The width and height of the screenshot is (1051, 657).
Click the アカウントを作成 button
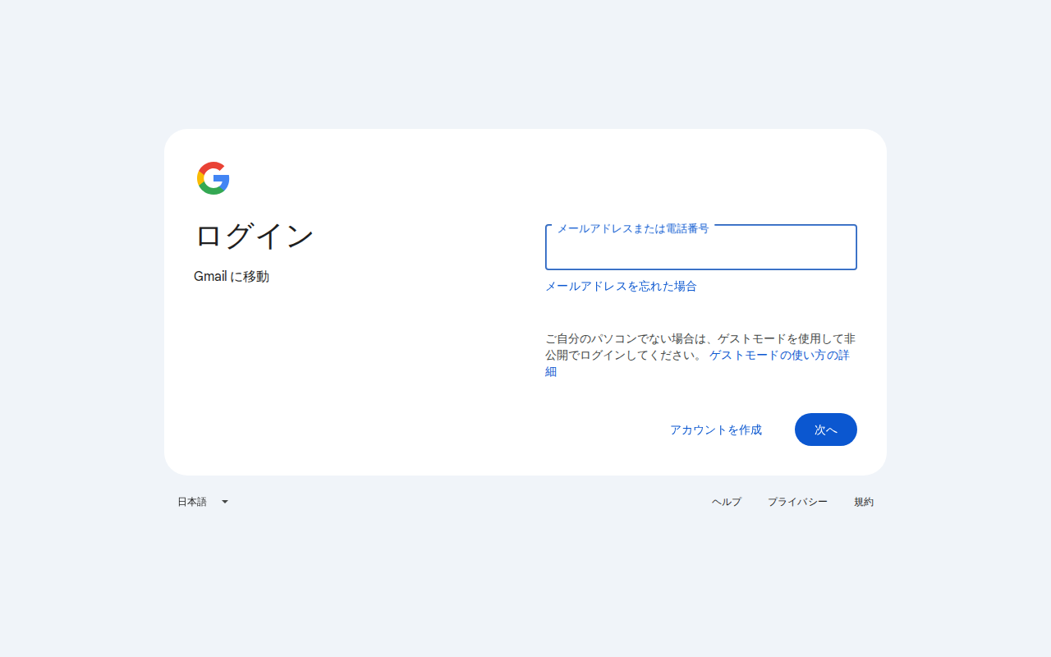(715, 430)
